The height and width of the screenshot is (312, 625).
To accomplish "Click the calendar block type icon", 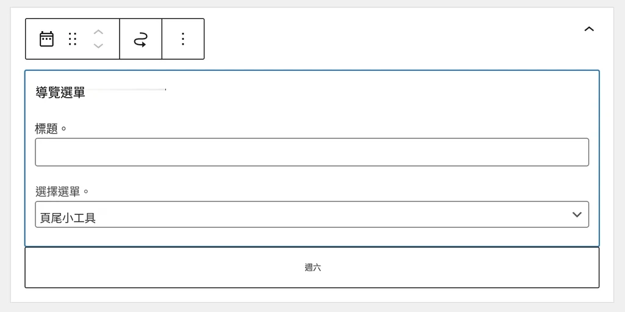I will 46,39.
